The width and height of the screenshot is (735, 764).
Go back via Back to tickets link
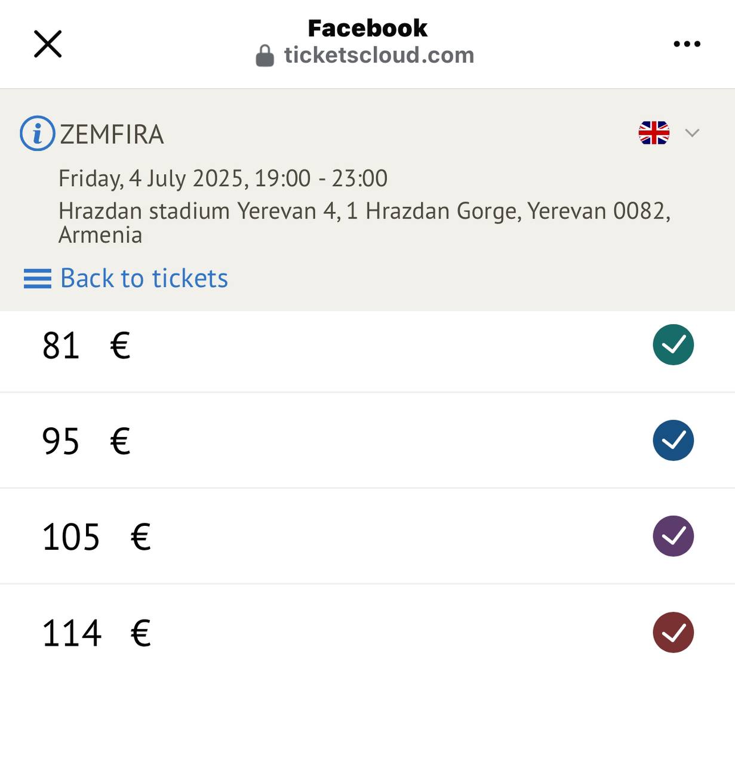point(144,279)
